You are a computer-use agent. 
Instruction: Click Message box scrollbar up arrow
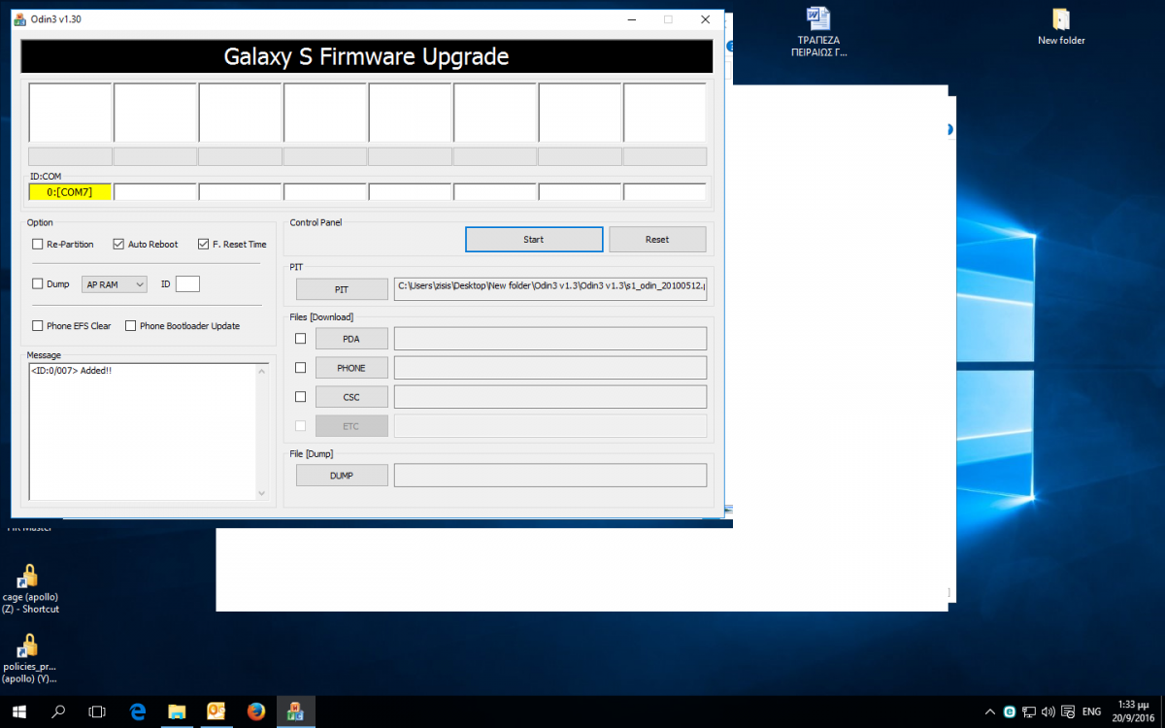point(261,371)
